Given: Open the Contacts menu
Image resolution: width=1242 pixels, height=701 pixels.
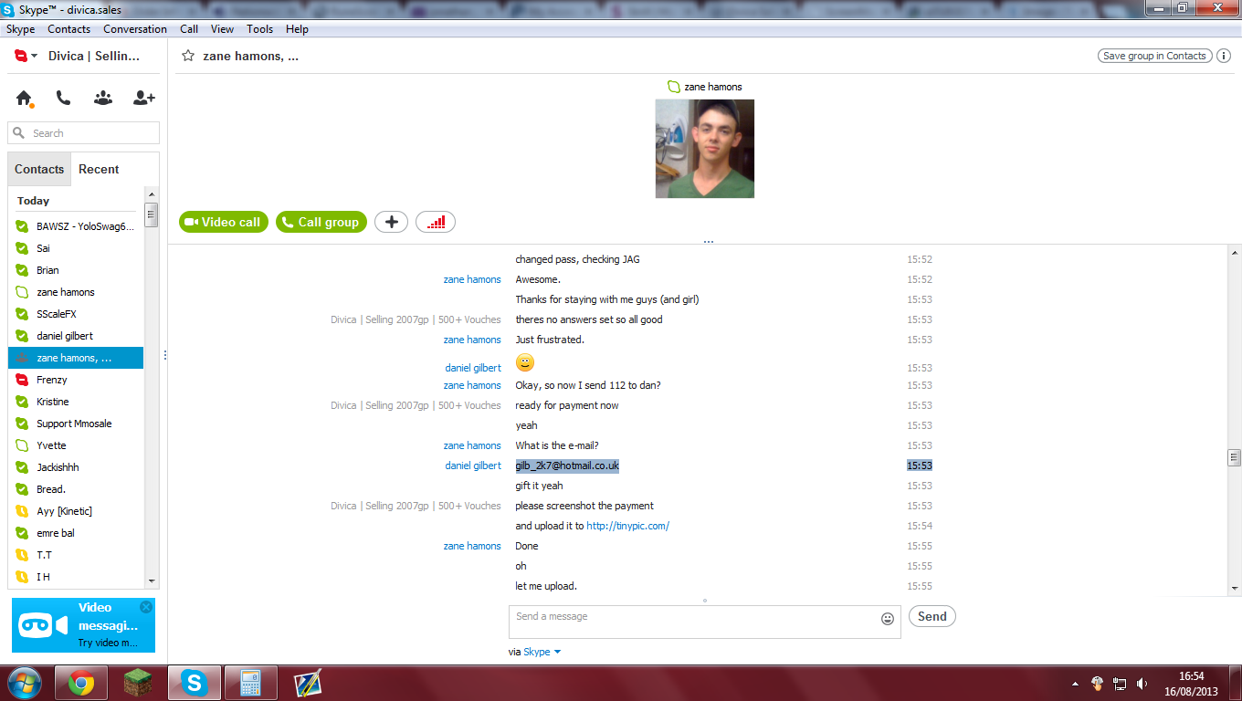Looking at the screenshot, I should 69,29.
